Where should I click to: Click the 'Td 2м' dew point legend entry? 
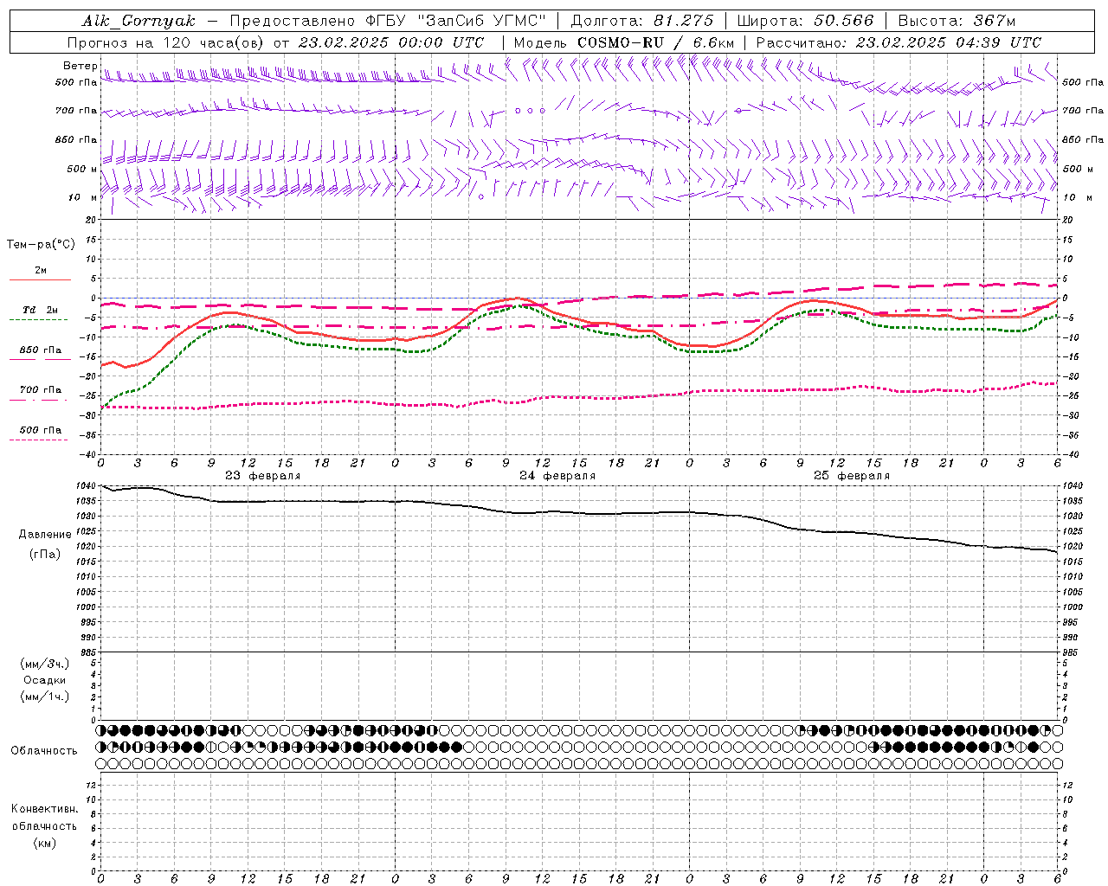[x=41, y=310]
